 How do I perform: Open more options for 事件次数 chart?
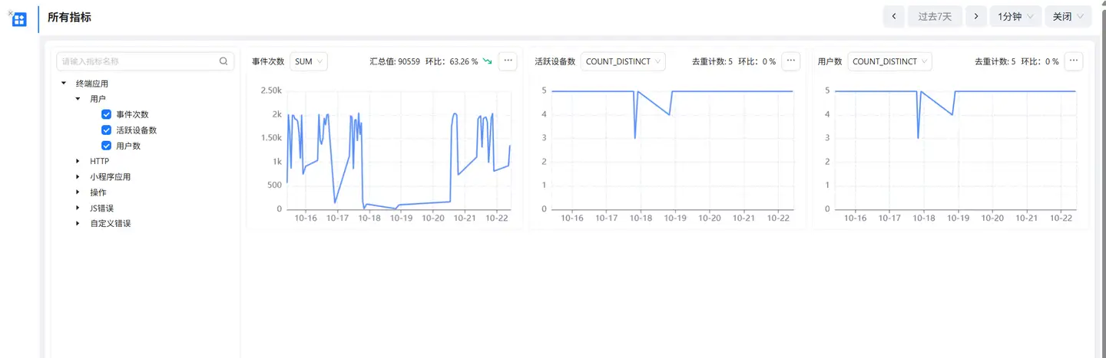click(508, 61)
